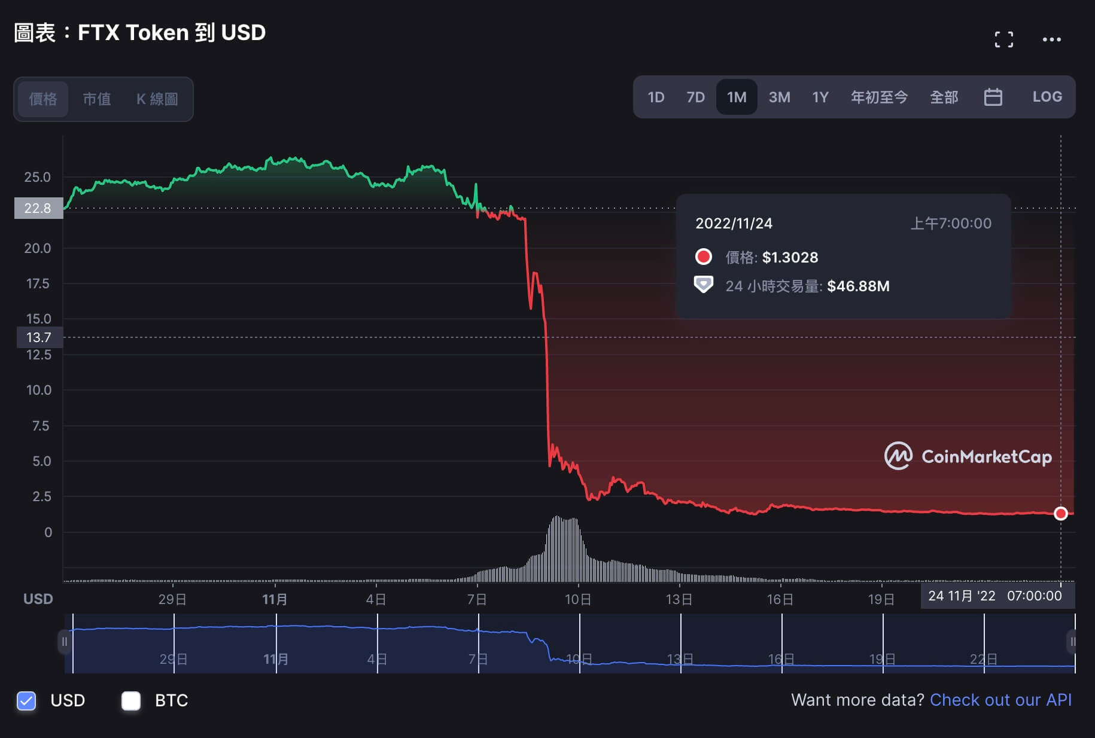Toggle the USD currency checkbox
Screen dimensions: 1095x738
coord(26,700)
